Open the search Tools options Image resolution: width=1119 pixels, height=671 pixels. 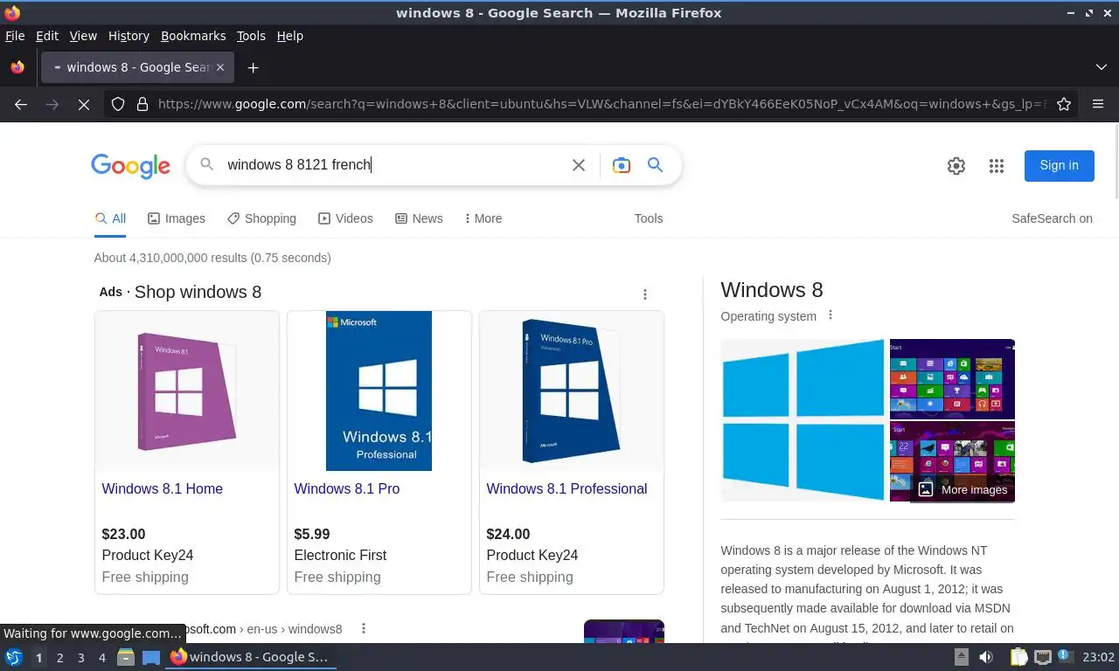point(649,218)
